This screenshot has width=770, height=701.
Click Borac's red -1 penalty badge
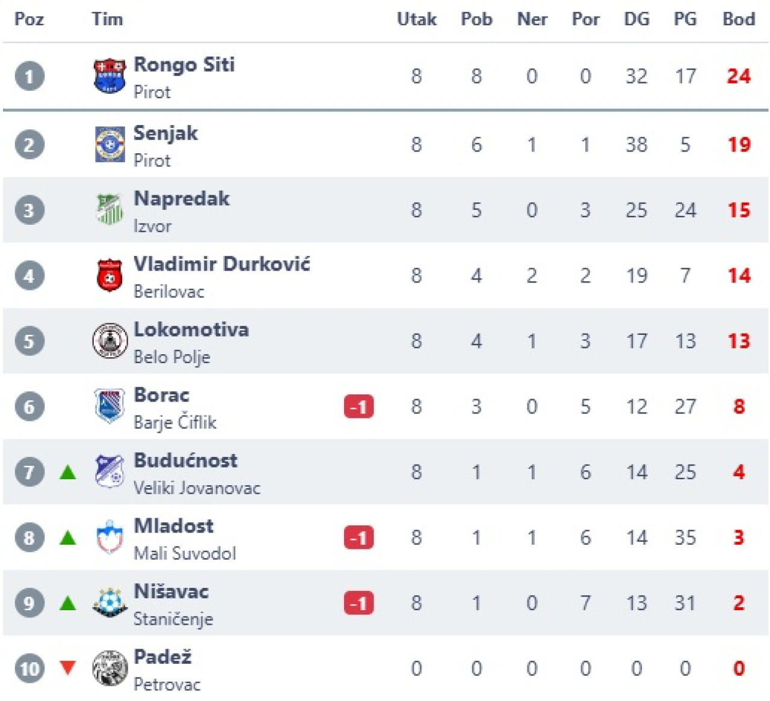(359, 407)
